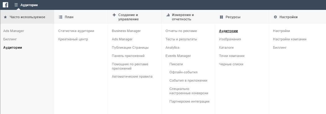
Task: Click План column header text
Action: (69, 17)
